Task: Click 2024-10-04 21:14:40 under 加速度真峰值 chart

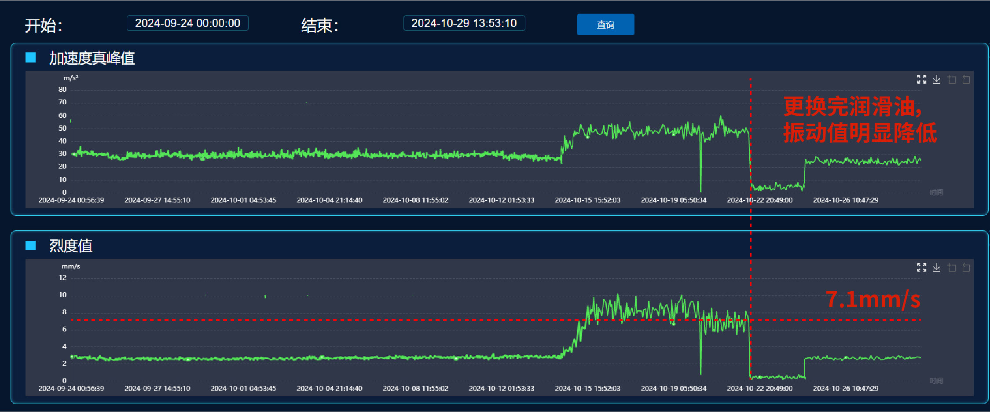Action: (330, 200)
